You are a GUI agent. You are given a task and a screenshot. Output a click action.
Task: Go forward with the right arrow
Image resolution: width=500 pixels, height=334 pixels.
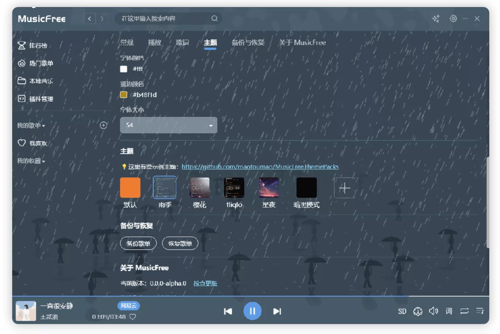(102, 18)
